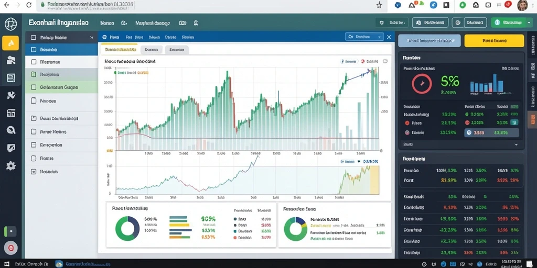This screenshot has height=268, width=537.
Task: Open the extension icon with orange badge
Action: [x=412, y=5]
